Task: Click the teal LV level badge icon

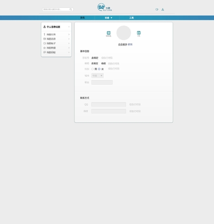Action: (x=139, y=33)
